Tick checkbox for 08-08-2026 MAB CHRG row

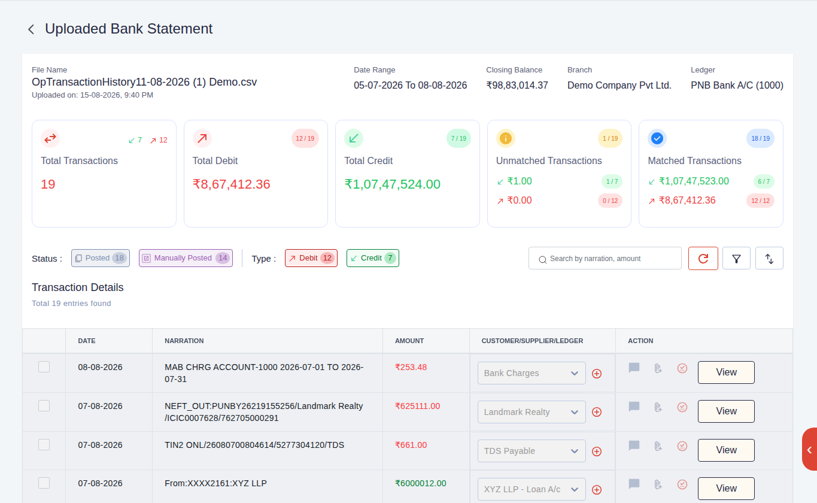(x=44, y=367)
